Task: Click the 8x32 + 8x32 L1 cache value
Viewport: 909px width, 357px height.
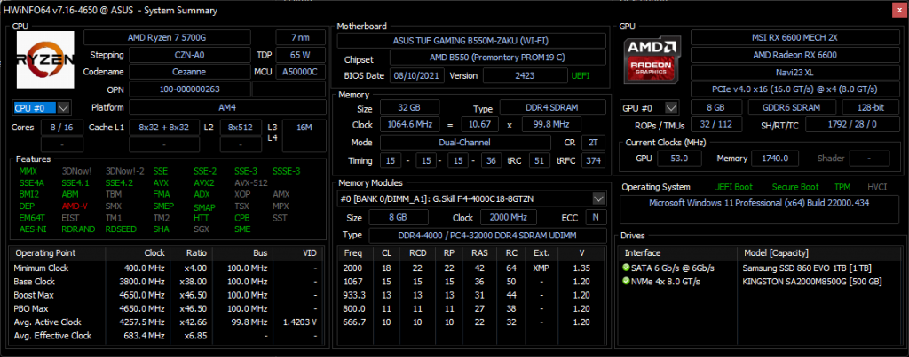Action: click(164, 128)
